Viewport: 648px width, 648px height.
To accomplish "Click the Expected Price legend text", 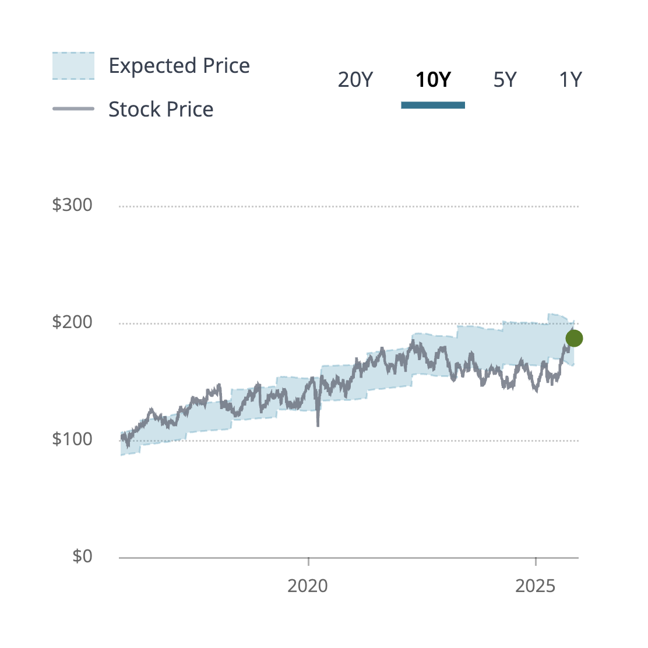I will (x=179, y=65).
